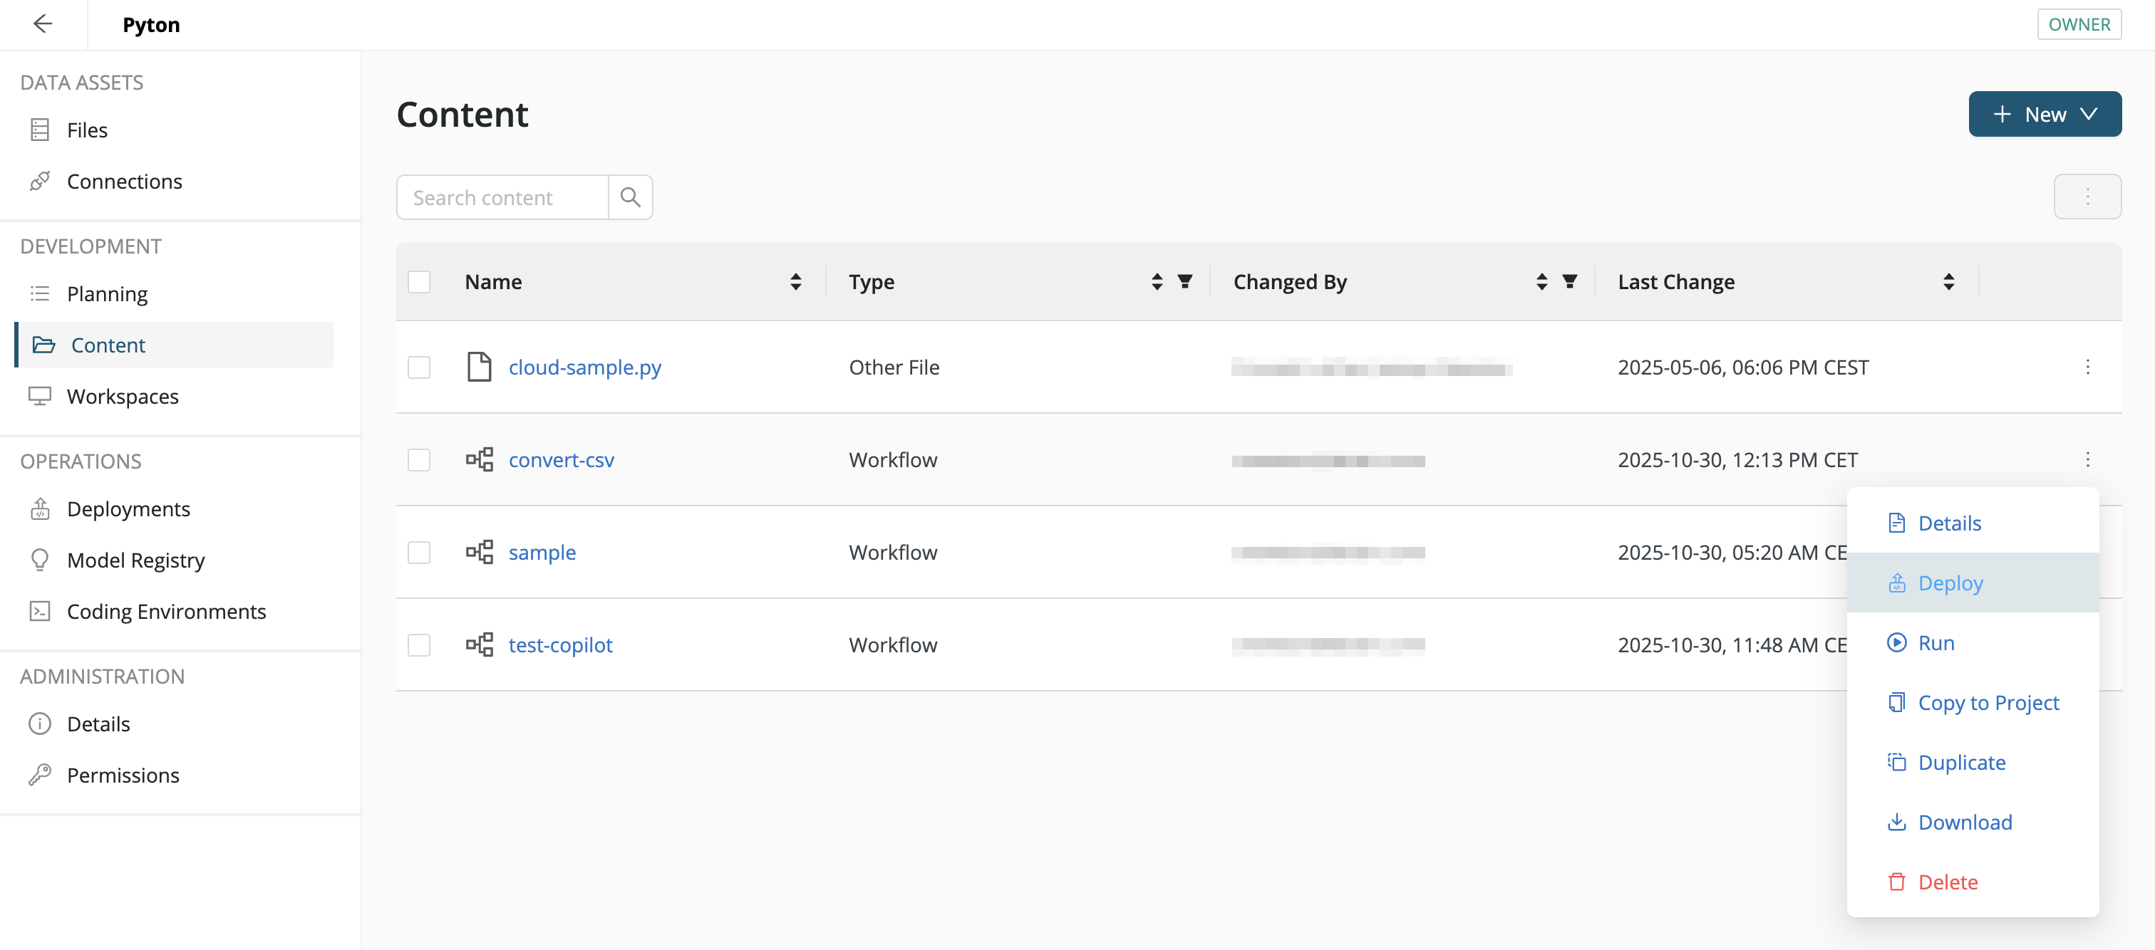2155x950 pixels.
Task: Click the Deployments box icon
Action: [40, 508]
